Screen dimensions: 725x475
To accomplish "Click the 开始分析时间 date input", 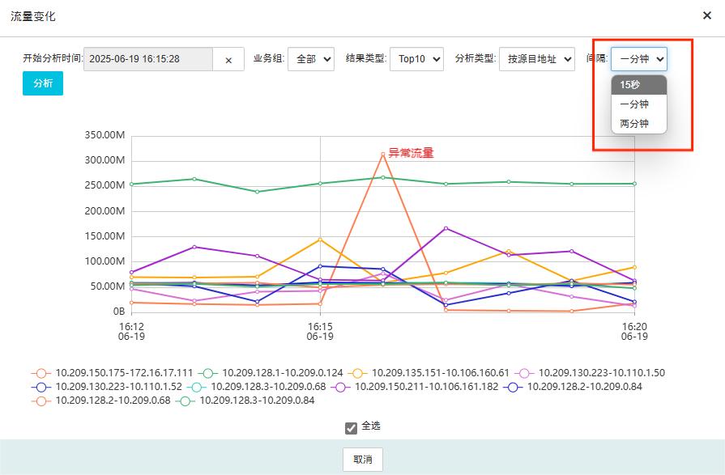I will (148, 59).
